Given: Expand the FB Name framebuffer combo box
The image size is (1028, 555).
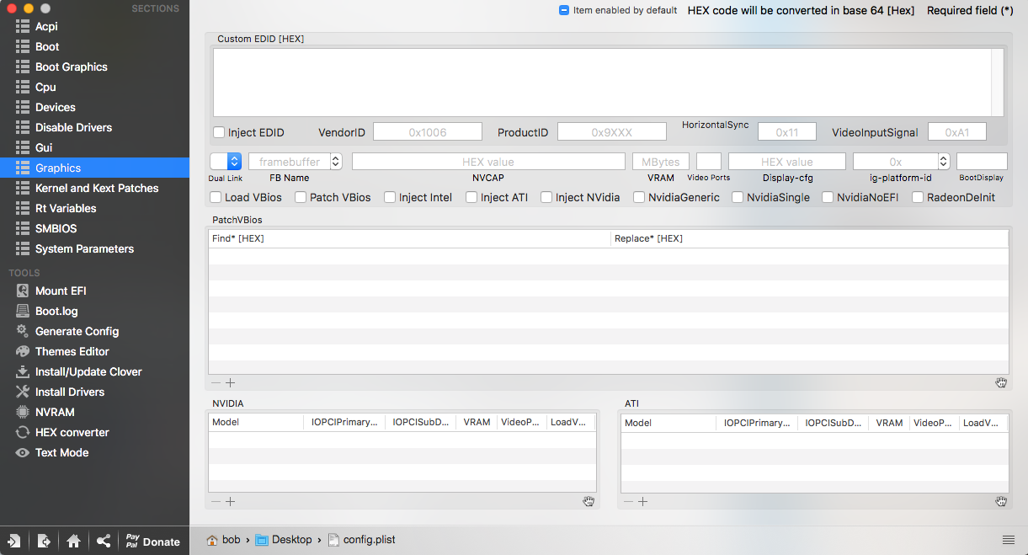Looking at the screenshot, I should [336, 161].
